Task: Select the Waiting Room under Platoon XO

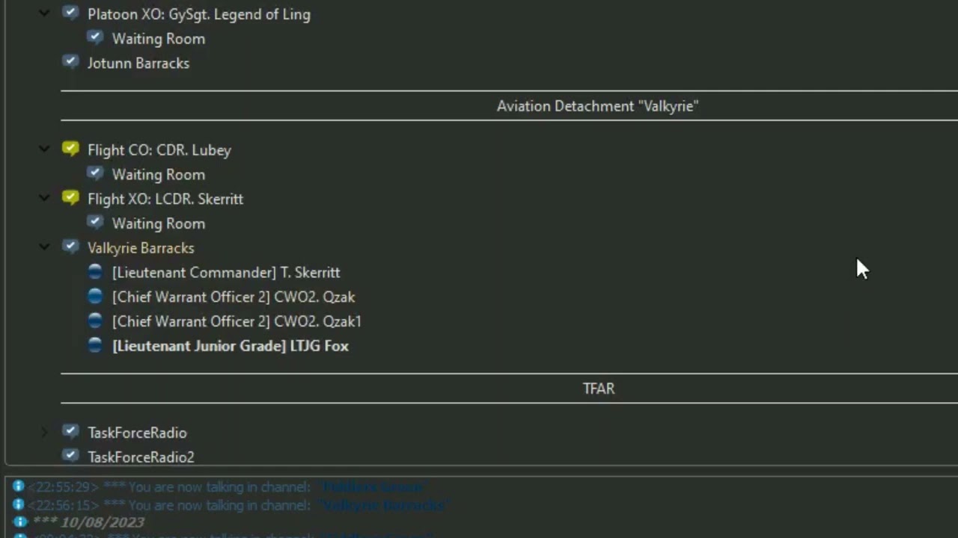Action: pyautogui.click(x=158, y=39)
